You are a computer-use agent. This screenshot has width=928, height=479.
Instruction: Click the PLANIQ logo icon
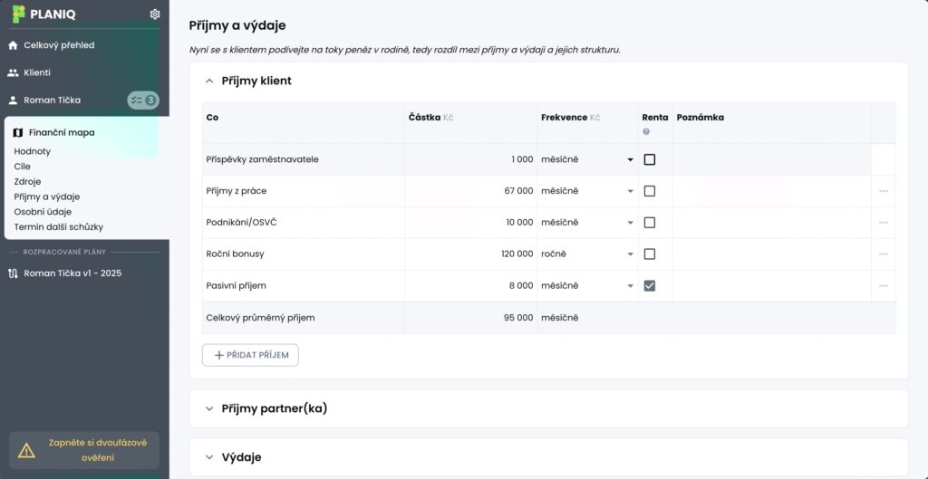18,14
